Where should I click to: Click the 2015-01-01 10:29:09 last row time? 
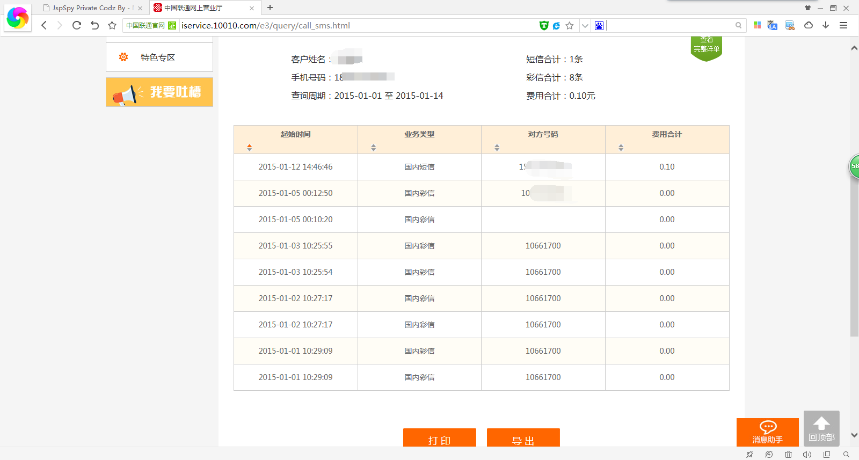295,377
